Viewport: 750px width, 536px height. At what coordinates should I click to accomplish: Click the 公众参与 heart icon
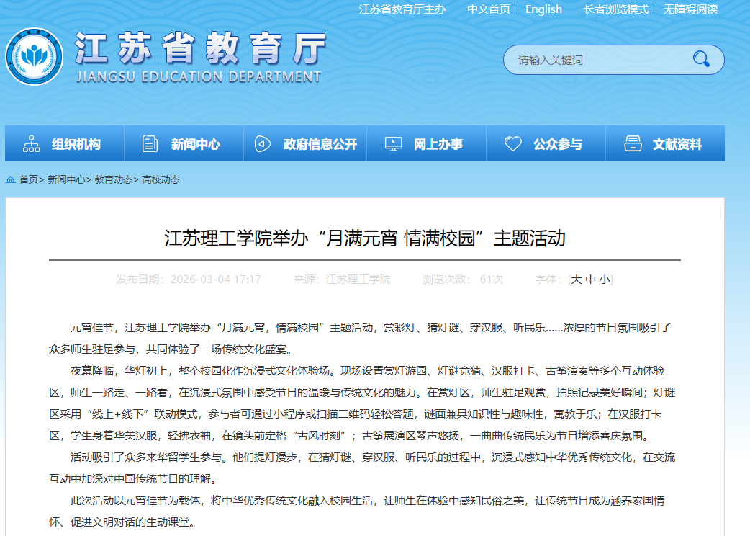(512, 144)
